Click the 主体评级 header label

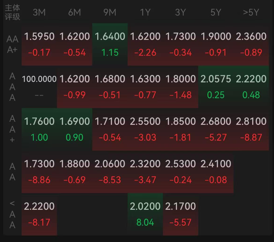click(x=12, y=12)
